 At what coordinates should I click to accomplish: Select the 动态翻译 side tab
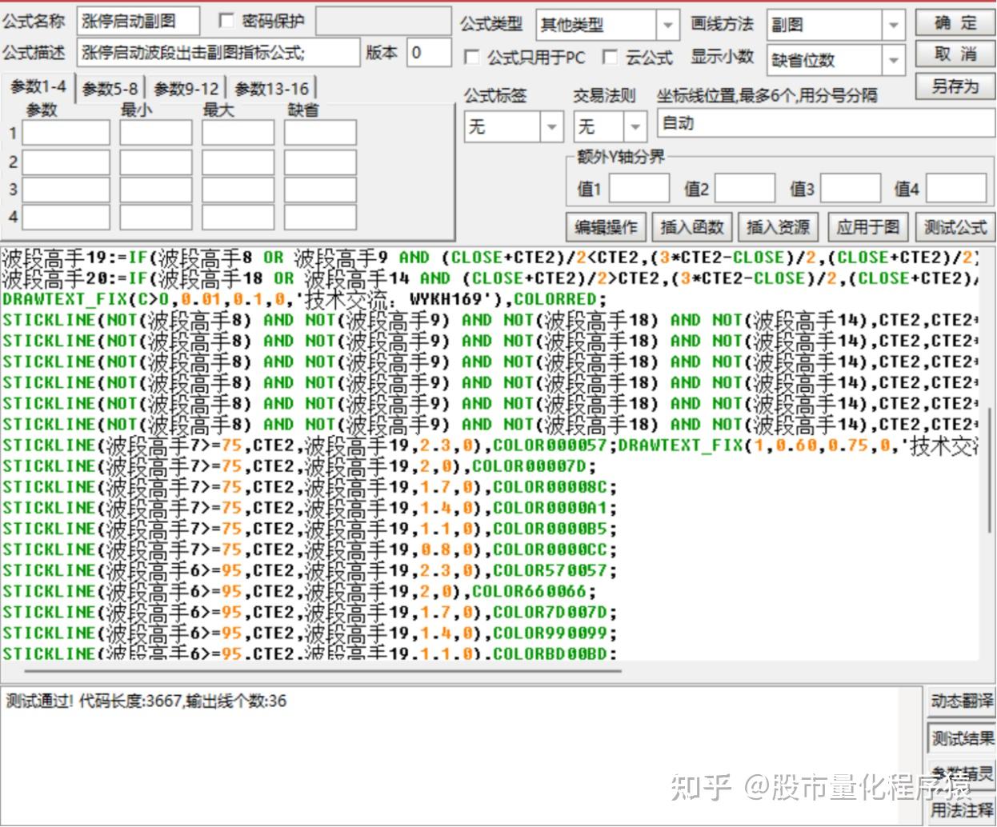click(x=962, y=701)
